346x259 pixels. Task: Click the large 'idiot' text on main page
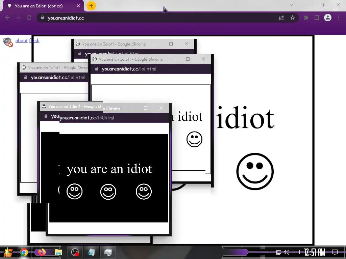tap(245, 118)
